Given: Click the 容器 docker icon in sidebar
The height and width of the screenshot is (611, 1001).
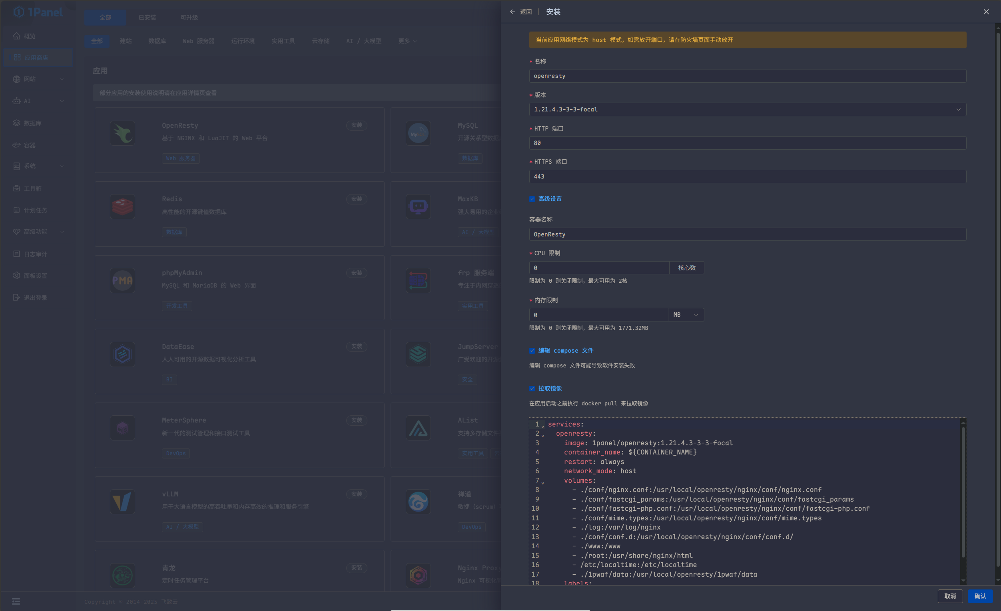Looking at the screenshot, I should (x=16, y=145).
